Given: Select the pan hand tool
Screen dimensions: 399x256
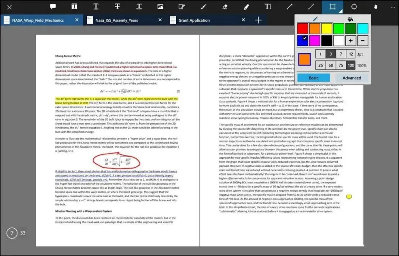Looking at the screenshot, I should click(x=376, y=7).
